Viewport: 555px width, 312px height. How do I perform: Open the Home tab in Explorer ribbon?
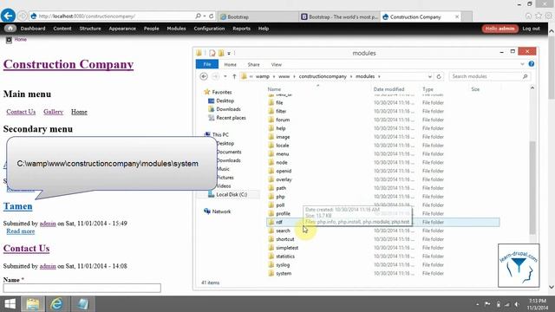click(230, 64)
